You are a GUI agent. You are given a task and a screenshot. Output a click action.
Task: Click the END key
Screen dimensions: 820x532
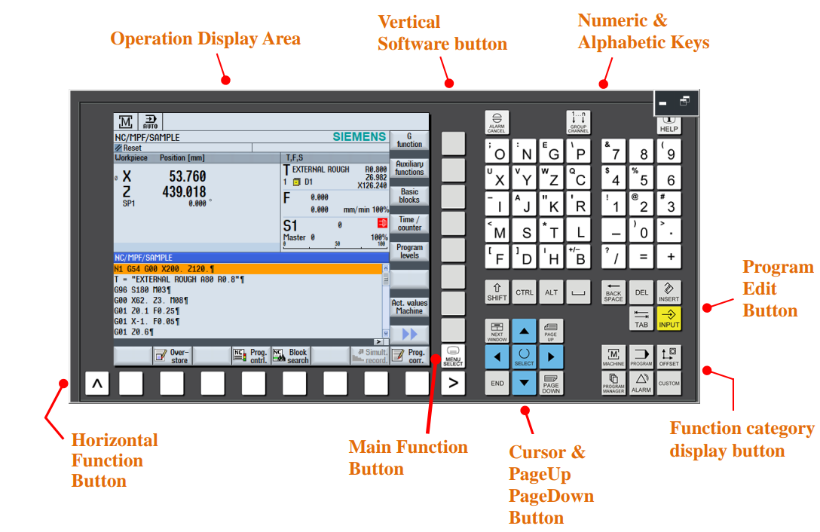(x=497, y=384)
